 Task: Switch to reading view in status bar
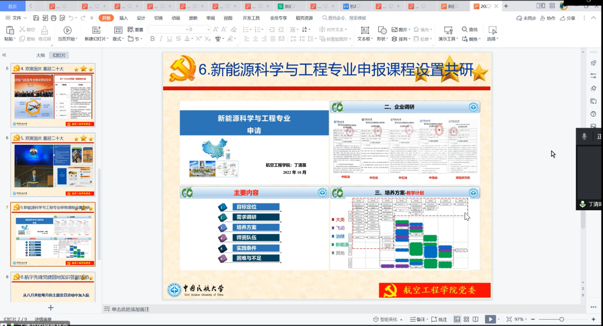coord(476,319)
